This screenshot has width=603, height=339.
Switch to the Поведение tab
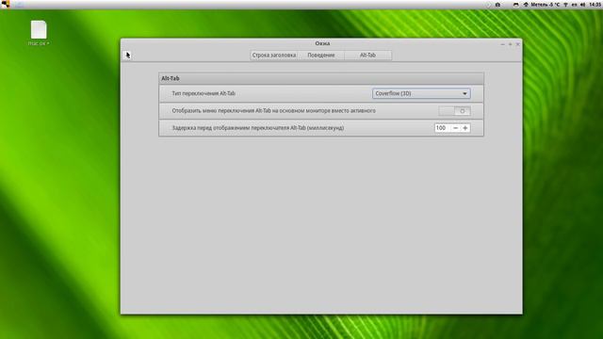pos(321,55)
